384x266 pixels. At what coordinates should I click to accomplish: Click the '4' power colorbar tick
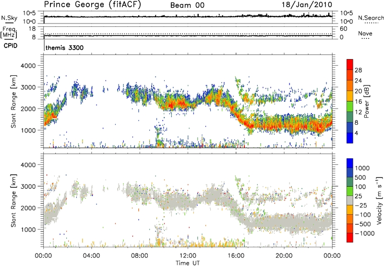pyautogui.click(x=357, y=133)
